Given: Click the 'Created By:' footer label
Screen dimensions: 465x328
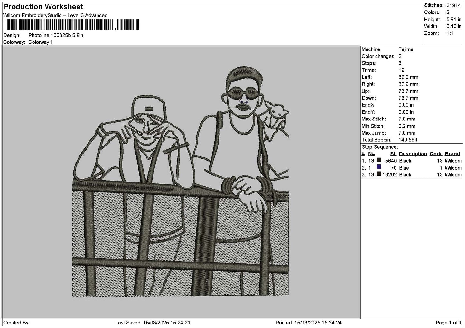Looking at the screenshot, I should pos(16,323).
